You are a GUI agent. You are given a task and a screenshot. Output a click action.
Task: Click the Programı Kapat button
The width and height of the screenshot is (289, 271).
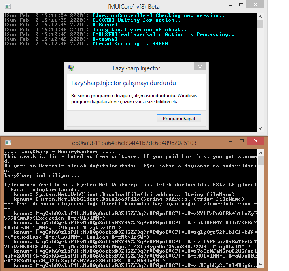[x=179, y=118]
